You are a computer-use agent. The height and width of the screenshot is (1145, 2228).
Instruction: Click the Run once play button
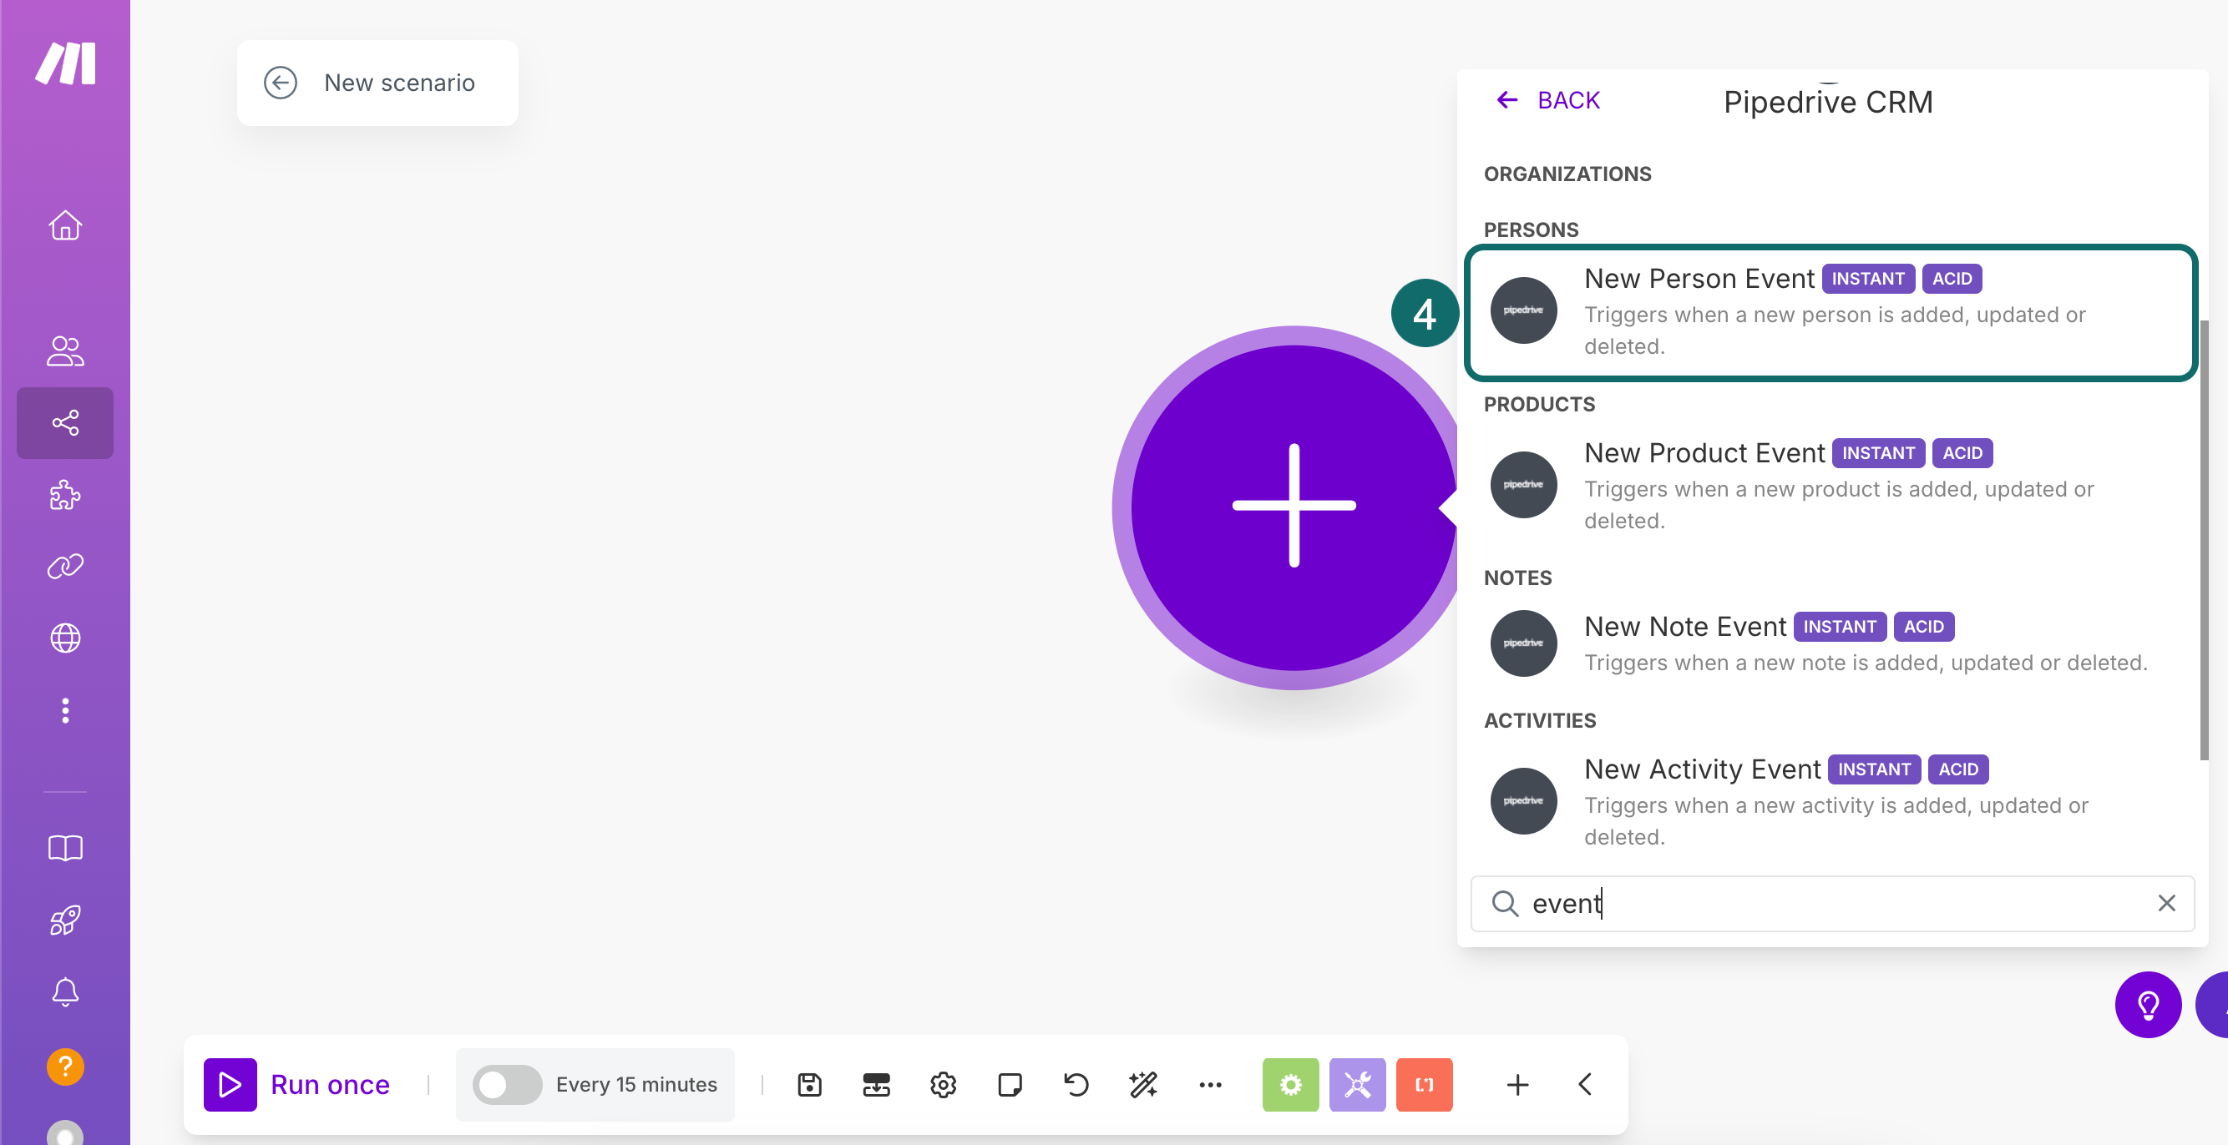[x=230, y=1085]
